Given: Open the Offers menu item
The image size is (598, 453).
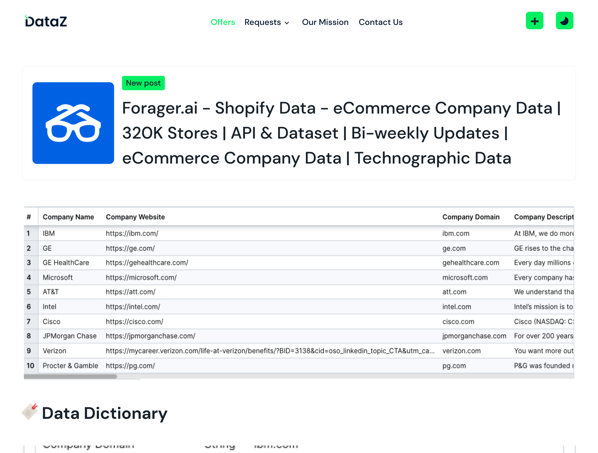Looking at the screenshot, I should (223, 22).
